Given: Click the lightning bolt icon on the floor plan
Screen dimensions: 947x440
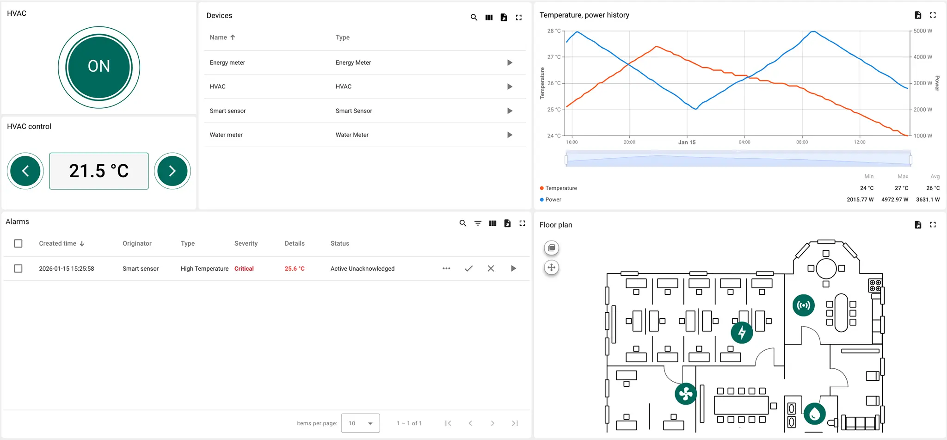Looking at the screenshot, I should pyautogui.click(x=742, y=332).
